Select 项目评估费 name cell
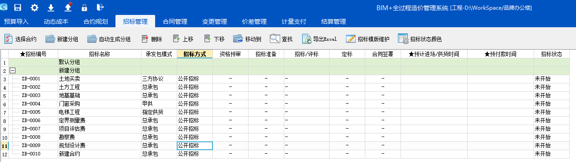This screenshot has height=162, width=576. [99, 129]
